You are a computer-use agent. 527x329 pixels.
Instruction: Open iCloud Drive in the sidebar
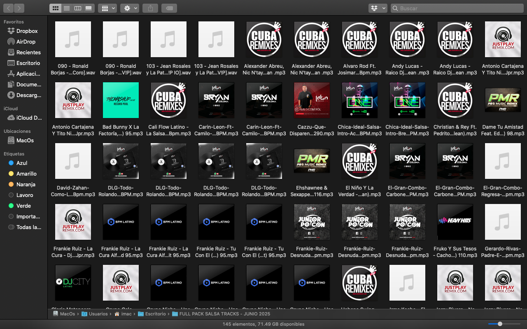pos(29,118)
